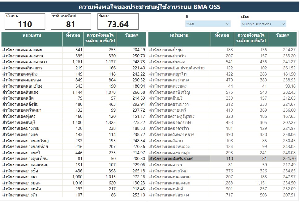Click the highlighted สำนักงานเขตสัมพันธวงศ์ row name
Viewport: 300px width, 202px height.
click(x=171, y=159)
